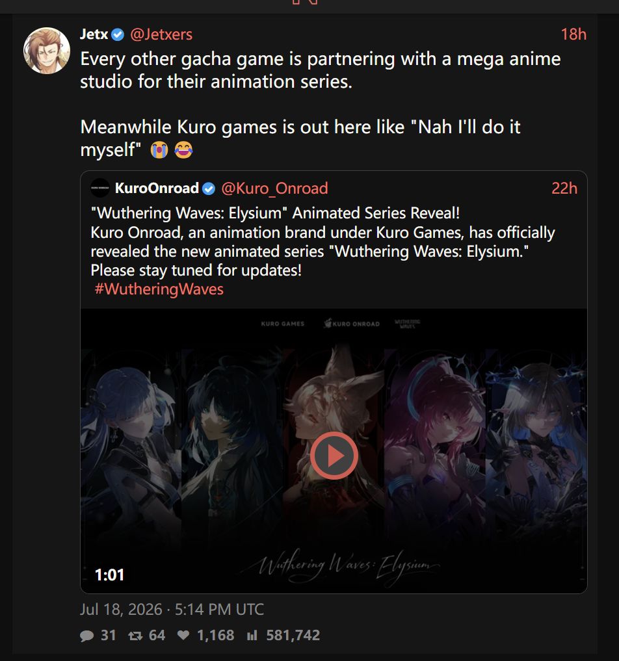Click the heart likes icon
619x661 pixels.
point(183,635)
